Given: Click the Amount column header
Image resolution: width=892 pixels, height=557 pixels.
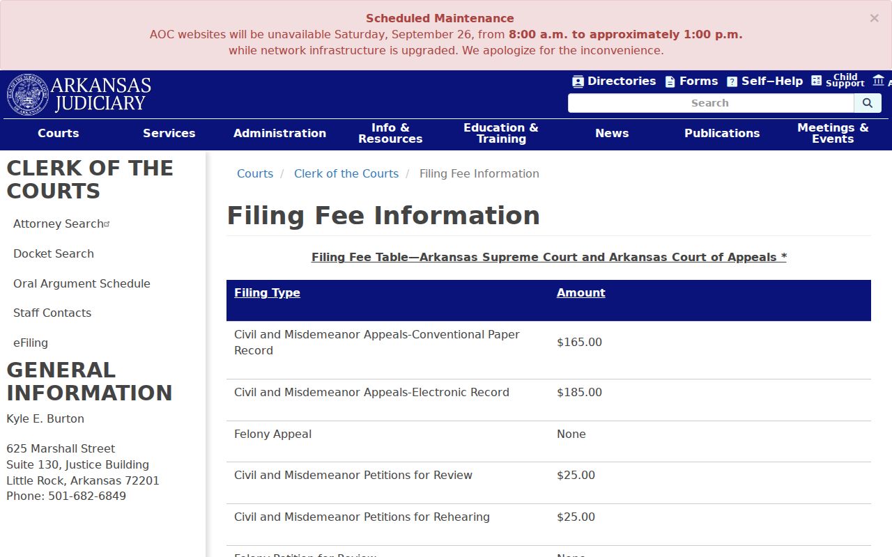Looking at the screenshot, I should click(581, 293).
